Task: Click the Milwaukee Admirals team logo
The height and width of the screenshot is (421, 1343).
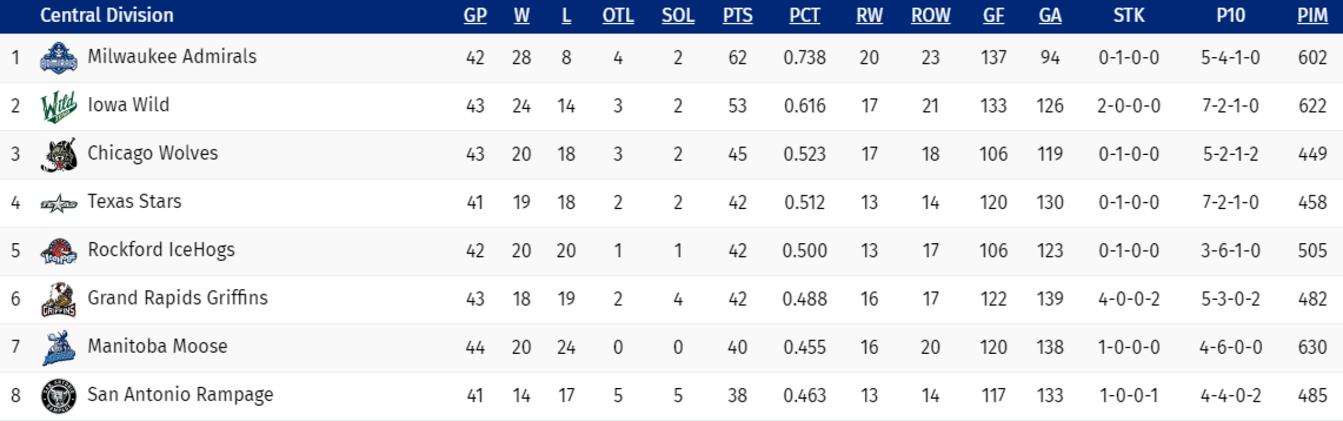Action: coord(59,58)
